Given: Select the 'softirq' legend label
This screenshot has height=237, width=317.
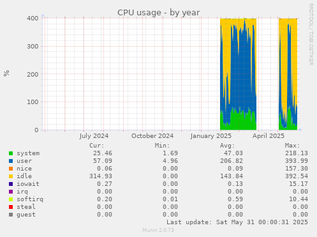Looking at the screenshot, I should point(30,199).
